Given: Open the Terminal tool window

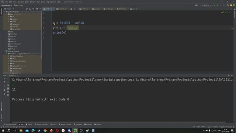Looking at the screenshot, I should 88,125.
